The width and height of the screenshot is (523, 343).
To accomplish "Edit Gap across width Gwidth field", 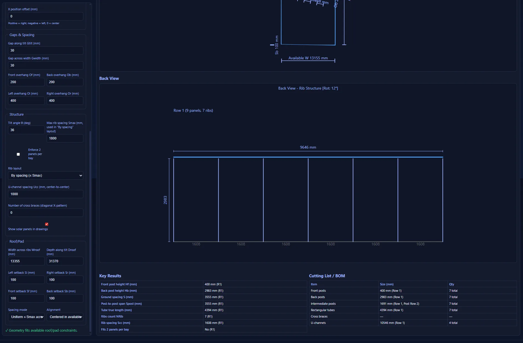I will click(46, 65).
